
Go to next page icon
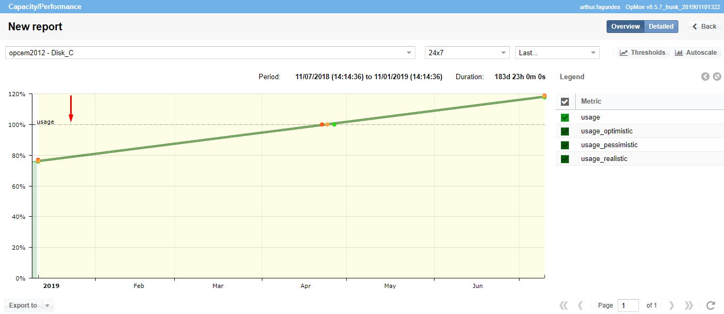pos(672,305)
